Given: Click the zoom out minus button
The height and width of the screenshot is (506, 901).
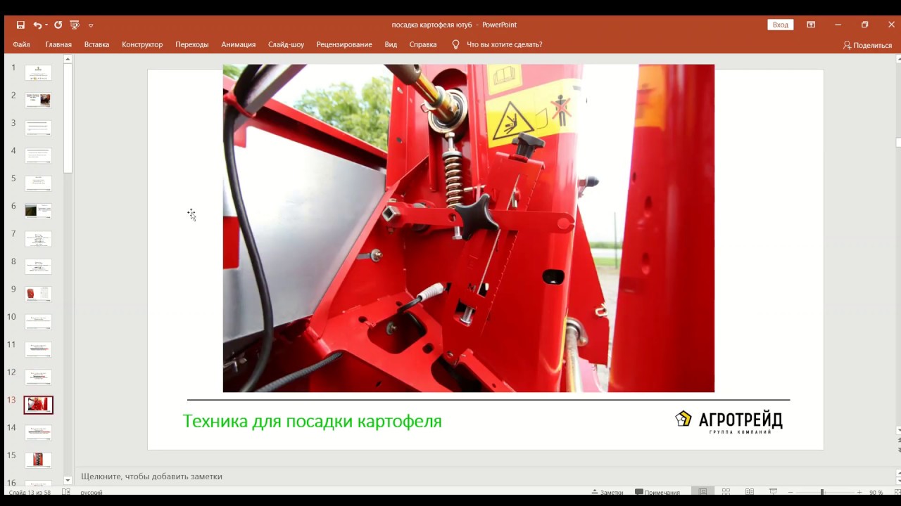Looking at the screenshot, I should click(x=790, y=493).
